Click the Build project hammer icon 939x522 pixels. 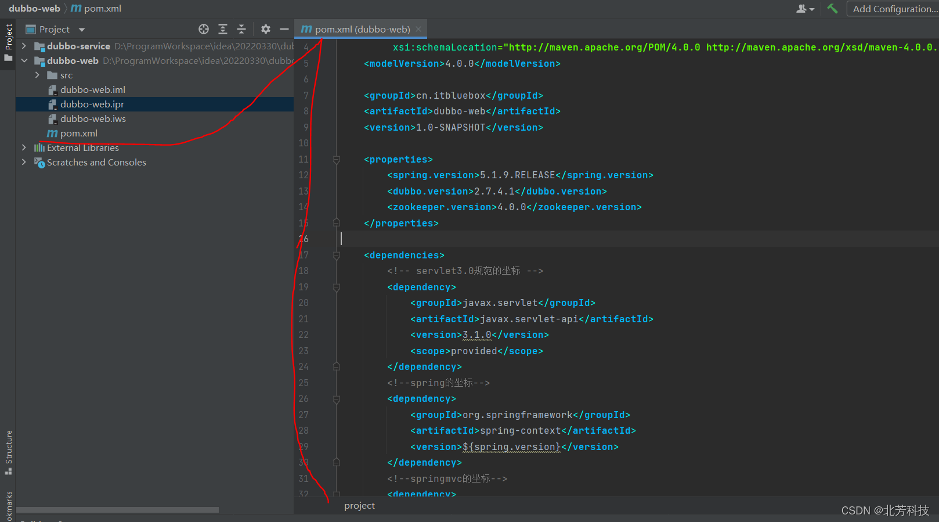pyautogui.click(x=833, y=9)
